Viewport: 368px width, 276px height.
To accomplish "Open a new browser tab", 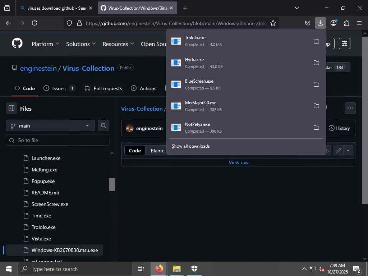I will [185, 8].
